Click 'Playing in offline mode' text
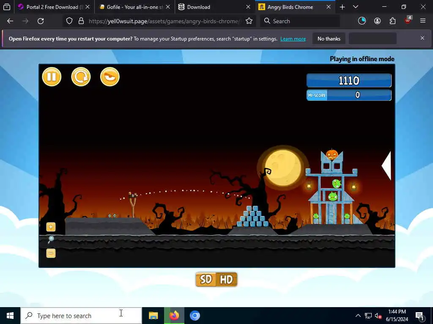 click(362, 59)
